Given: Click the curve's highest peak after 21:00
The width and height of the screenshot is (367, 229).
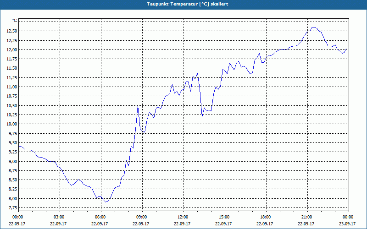Looking at the screenshot, I should coord(314,27).
